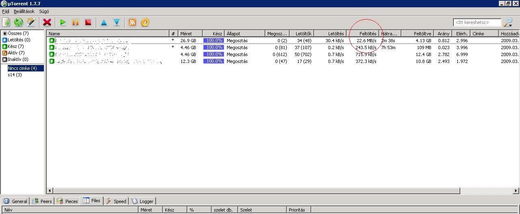520x214 pixels.
Task: Sort by Letöltők column header
Action: (x=301, y=33)
